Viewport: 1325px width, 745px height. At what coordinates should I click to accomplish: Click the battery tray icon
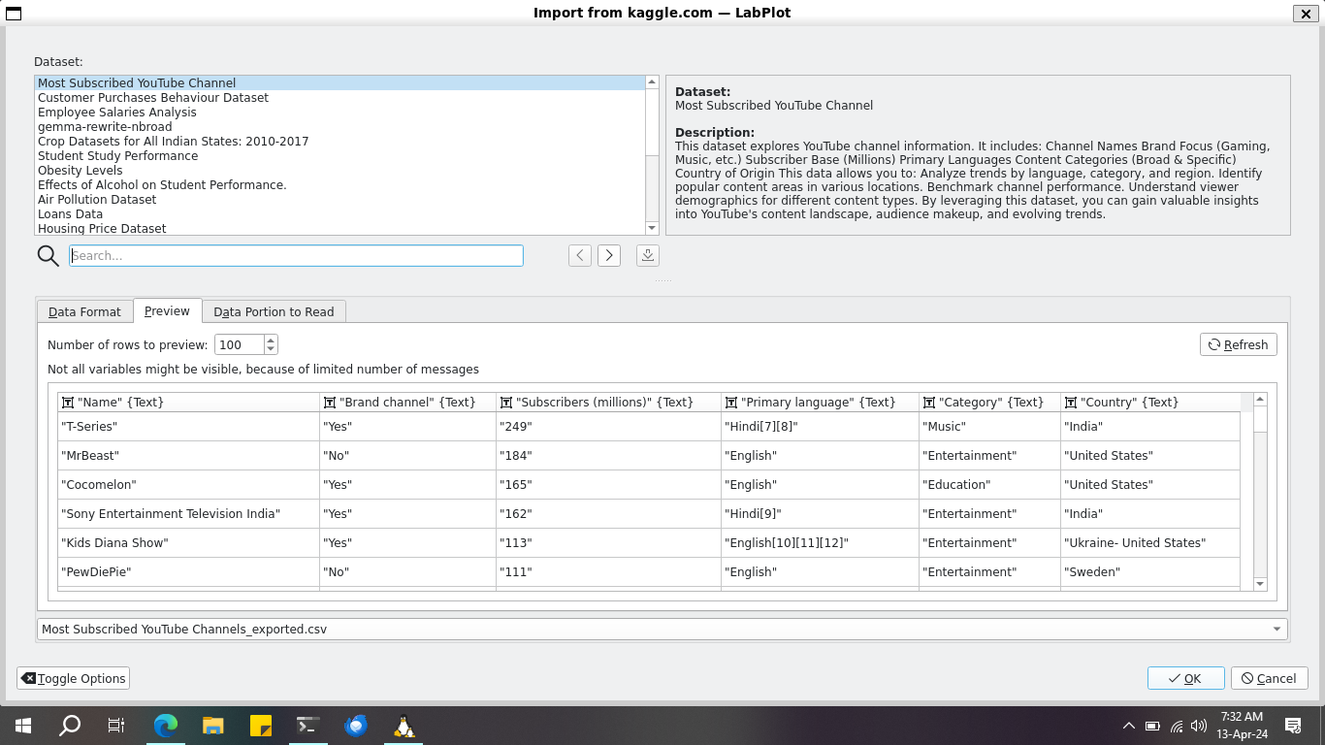coord(1152,726)
